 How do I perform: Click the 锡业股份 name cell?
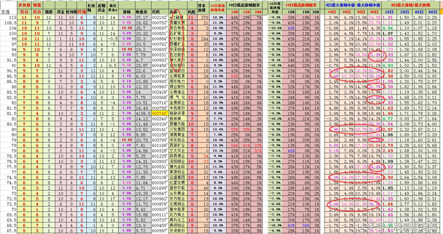(x=178, y=87)
